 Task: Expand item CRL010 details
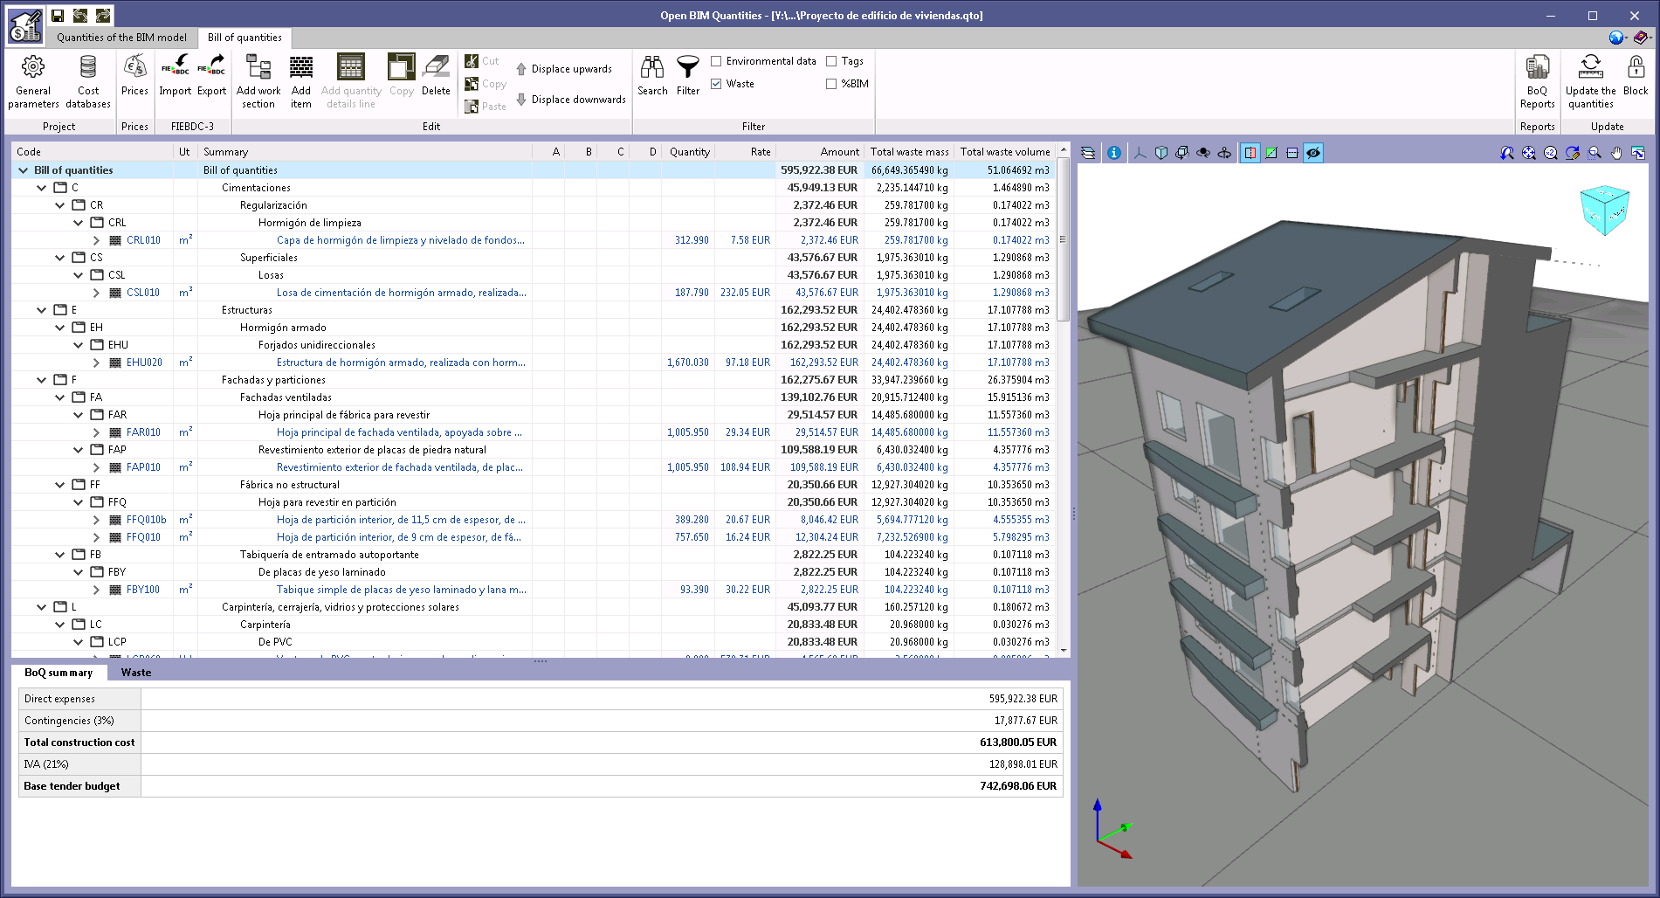coord(96,240)
